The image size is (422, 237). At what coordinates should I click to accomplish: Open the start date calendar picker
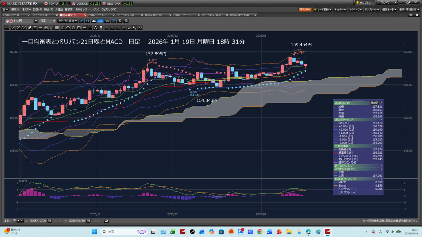click(50, 221)
